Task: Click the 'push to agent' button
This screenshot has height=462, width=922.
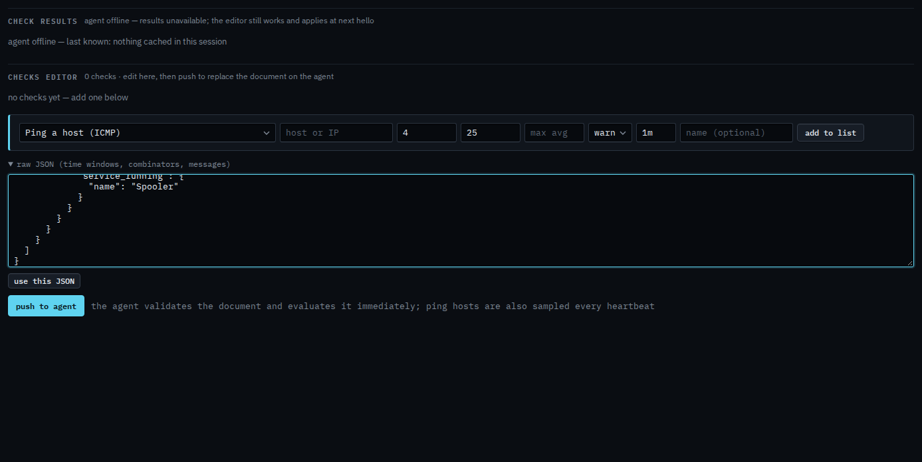Action: (x=46, y=306)
